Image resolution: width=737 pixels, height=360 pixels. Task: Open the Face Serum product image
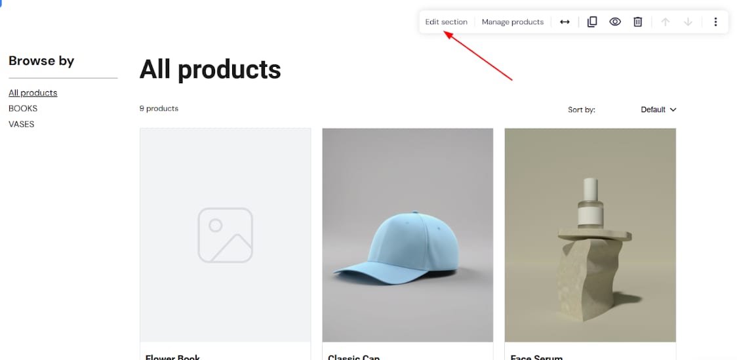[589, 235]
